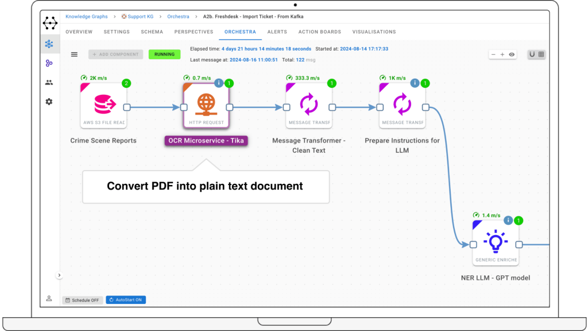Switch to the Settings tab

[117, 32]
